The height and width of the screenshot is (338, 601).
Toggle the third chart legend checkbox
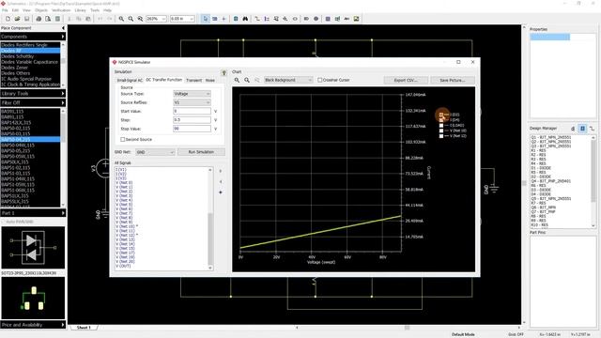pos(441,125)
